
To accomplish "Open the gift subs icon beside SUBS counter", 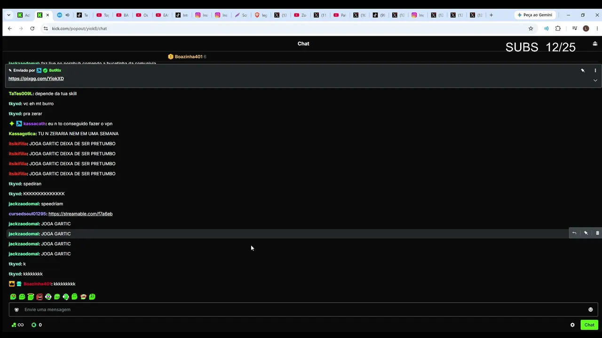I will (595, 44).
